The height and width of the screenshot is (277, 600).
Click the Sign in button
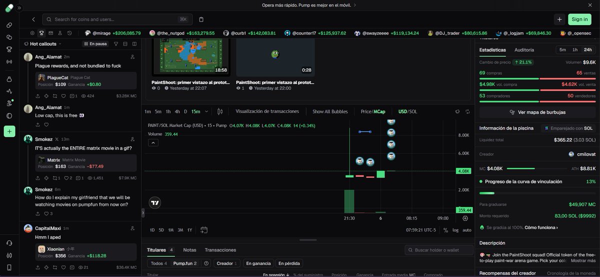tap(579, 19)
